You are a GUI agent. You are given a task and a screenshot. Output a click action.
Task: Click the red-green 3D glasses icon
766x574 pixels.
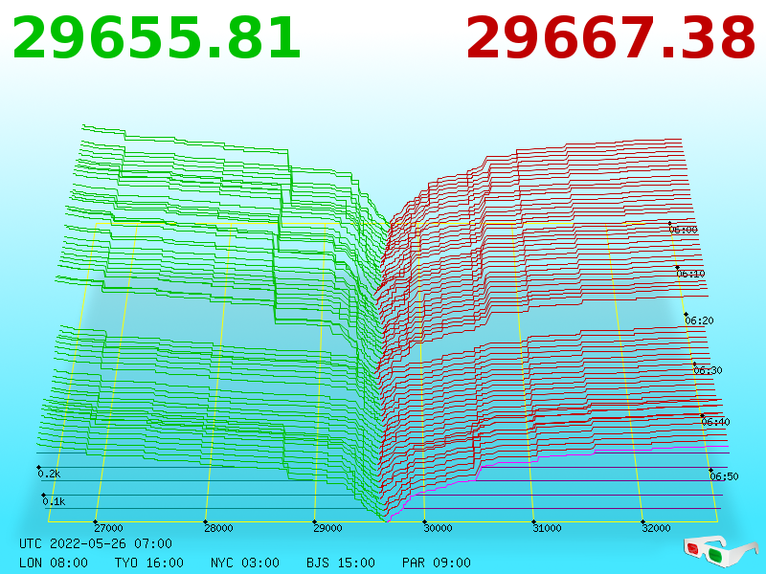click(721, 552)
